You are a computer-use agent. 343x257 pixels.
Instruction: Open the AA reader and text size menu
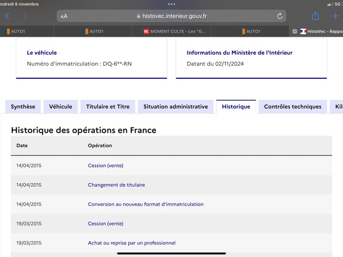[x=64, y=16]
